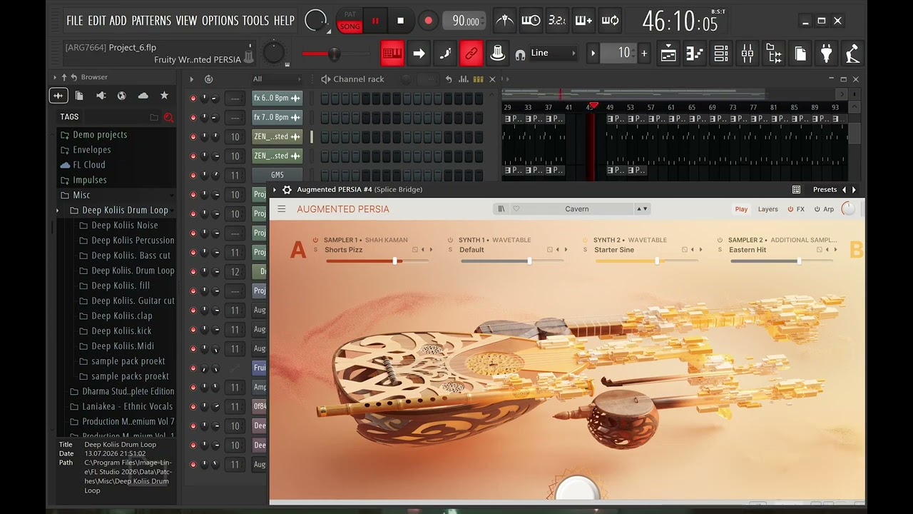Open Cavern preset up/down selector
913x514 pixels.
pos(642,209)
